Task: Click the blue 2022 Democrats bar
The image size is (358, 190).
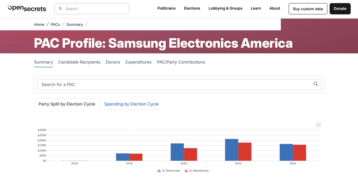Action: (x=231, y=150)
